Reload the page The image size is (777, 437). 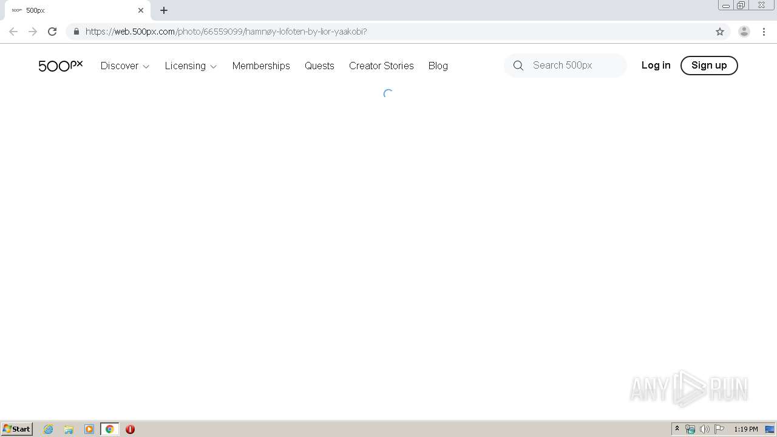[52, 32]
